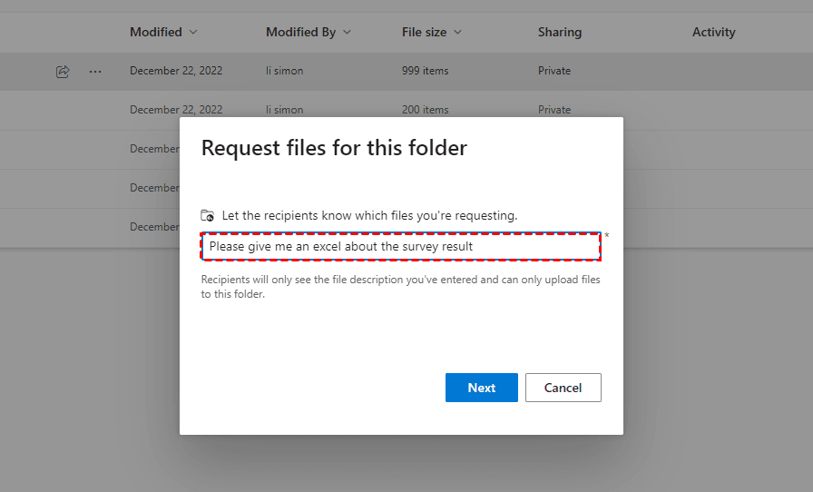Click "li simon" in the 200 items row
The width and height of the screenshot is (813, 492).
click(x=284, y=110)
